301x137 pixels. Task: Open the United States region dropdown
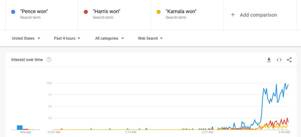click(x=26, y=38)
